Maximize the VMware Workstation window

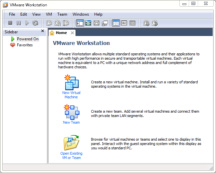pos(193,3)
